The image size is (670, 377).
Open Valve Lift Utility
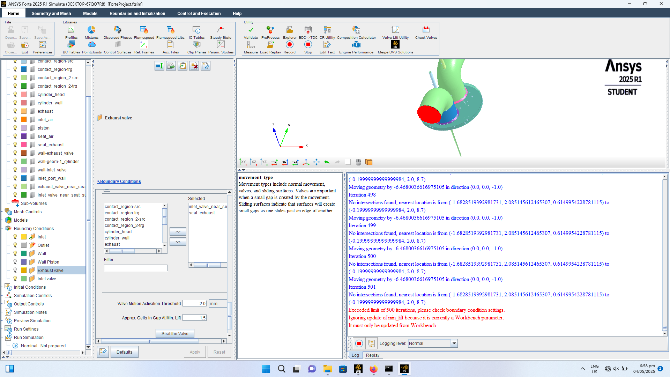coord(395,32)
